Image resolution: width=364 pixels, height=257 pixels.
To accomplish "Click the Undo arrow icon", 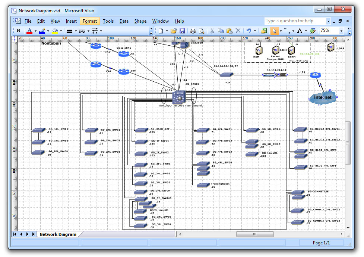I will pyautogui.click(x=249, y=31).
